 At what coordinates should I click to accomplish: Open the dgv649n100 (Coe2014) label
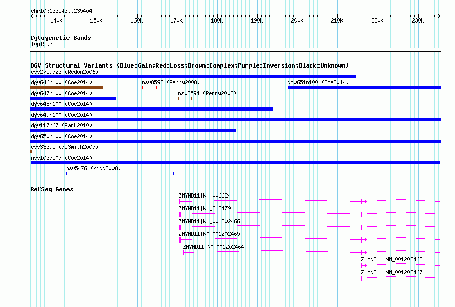point(61,115)
